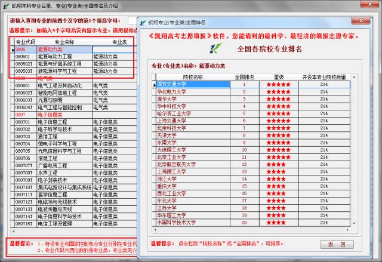Image resolution: width=382 pixels, height=262 pixels.
Task: Click the four-star rating of 浙江大学
Action: [x=278, y=178]
